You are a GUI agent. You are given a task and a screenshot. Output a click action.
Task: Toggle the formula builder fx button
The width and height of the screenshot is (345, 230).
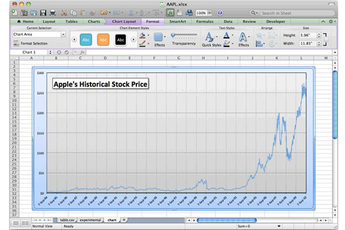tap(170, 12)
